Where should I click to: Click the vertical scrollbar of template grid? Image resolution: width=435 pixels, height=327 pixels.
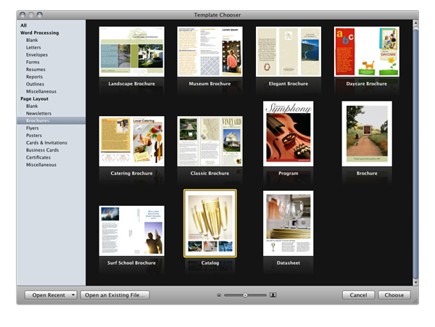[415, 145]
